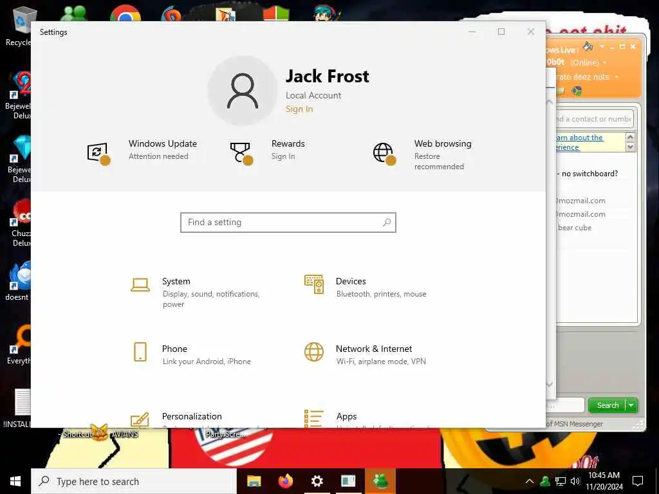659x494 pixels.
Task: Click the Sign In link under Local Account
Action: coord(299,109)
